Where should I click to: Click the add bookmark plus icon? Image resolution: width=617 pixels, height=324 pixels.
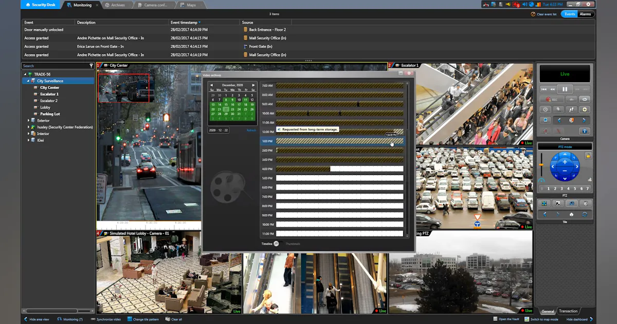pos(585,110)
